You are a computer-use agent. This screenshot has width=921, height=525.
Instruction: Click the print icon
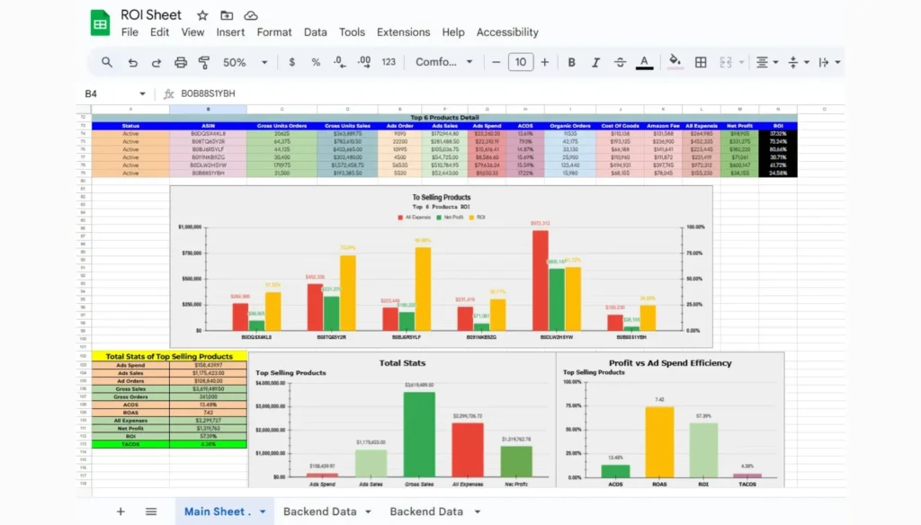[x=181, y=63]
